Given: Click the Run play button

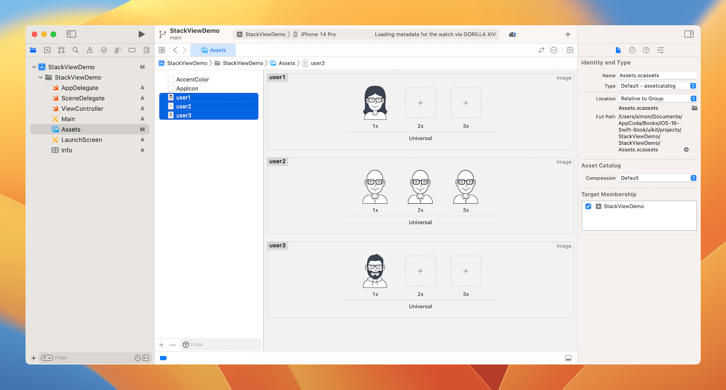Looking at the screenshot, I should (141, 34).
